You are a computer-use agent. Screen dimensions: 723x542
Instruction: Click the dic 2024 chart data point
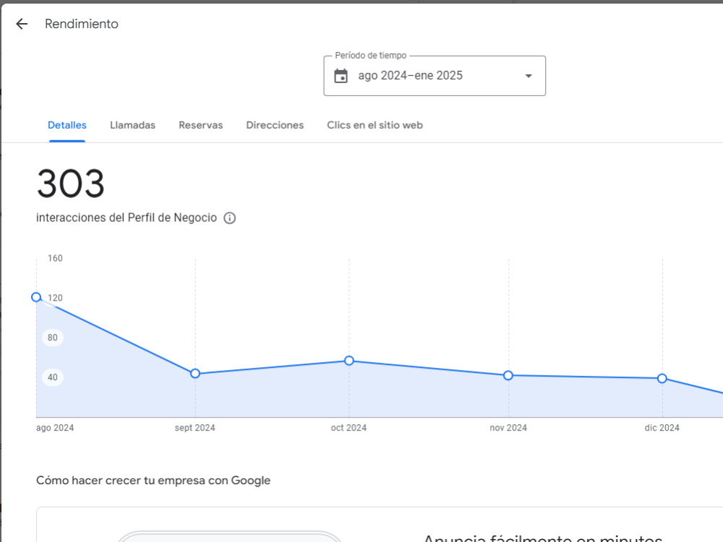(x=662, y=379)
